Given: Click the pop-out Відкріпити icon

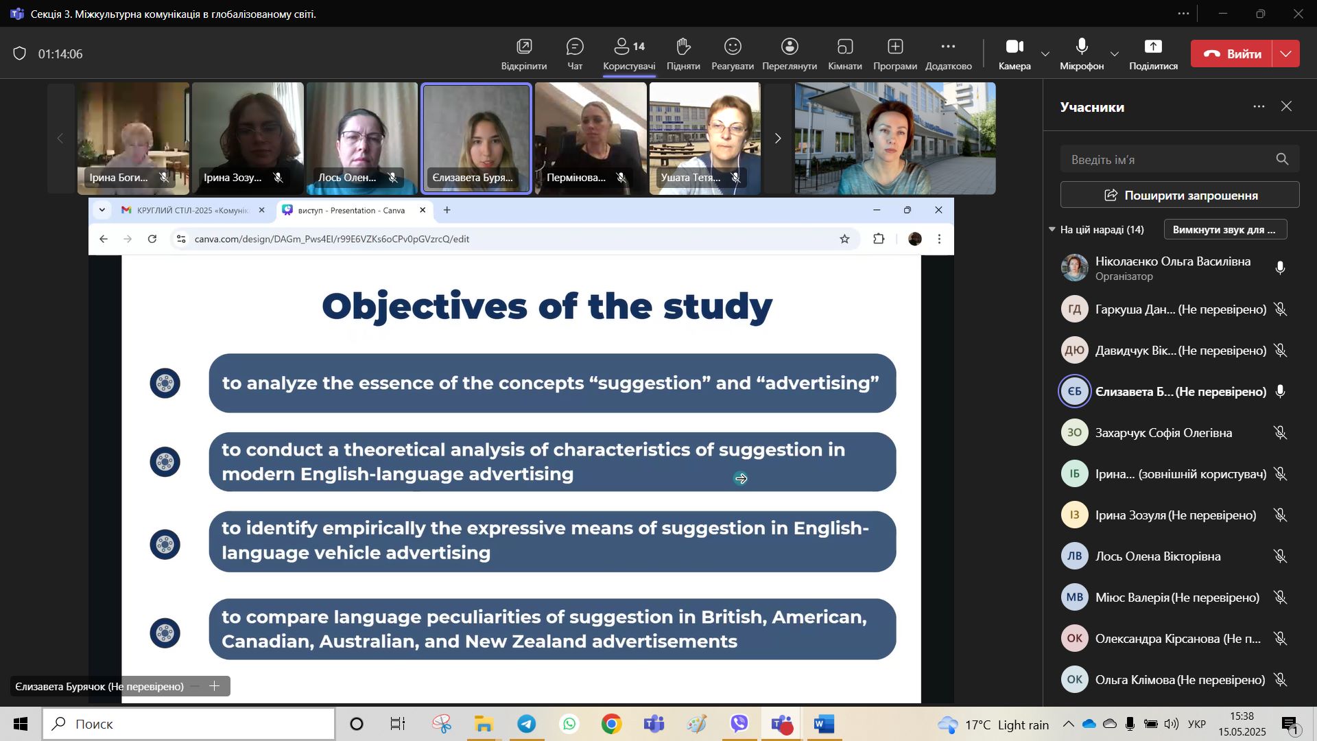Looking at the screenshot, I should click(524, 47).
